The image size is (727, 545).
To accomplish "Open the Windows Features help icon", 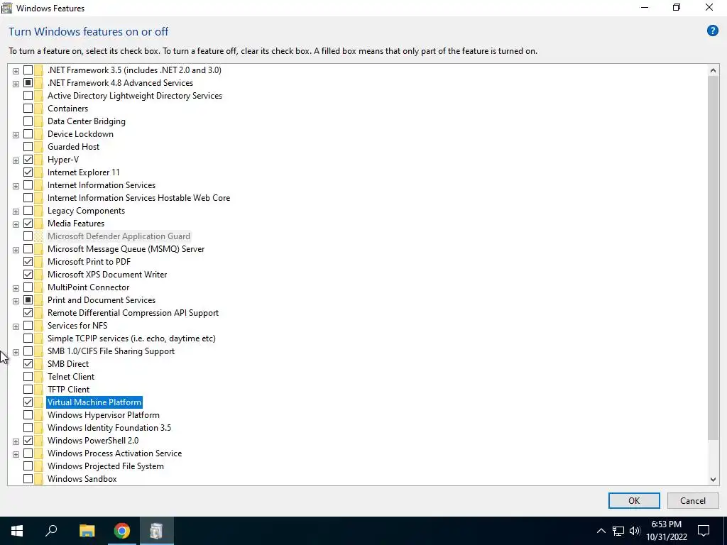I will pyautogui.click(x=712, y=31).
